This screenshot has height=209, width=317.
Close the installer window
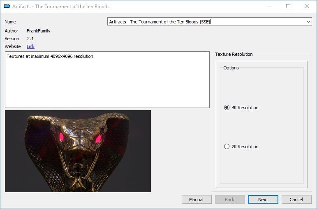tap(307, 6)
